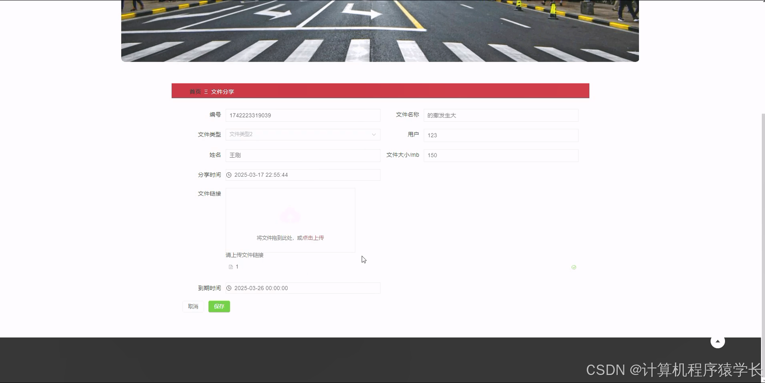Click the 文件名称 text field
Image resolution: width=765 pixels, height=383 pixels.
500,115
